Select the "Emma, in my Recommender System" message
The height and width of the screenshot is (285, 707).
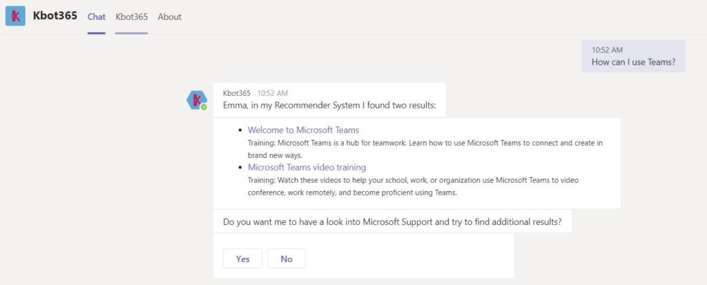(x=330, y=106)
